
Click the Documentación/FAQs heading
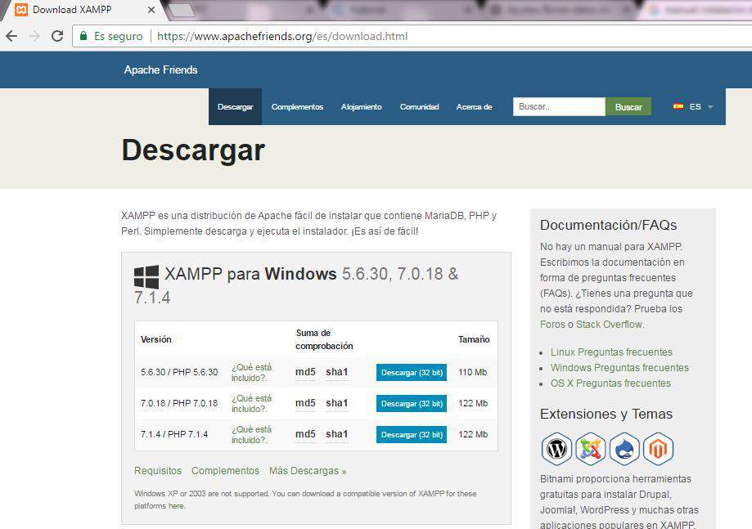[x=608, y=225]
